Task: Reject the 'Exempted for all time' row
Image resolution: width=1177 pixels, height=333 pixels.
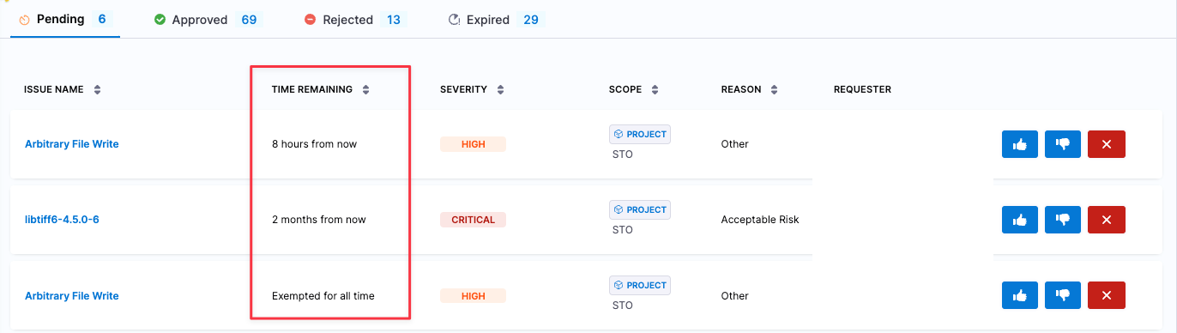Action: (1063, 295)
